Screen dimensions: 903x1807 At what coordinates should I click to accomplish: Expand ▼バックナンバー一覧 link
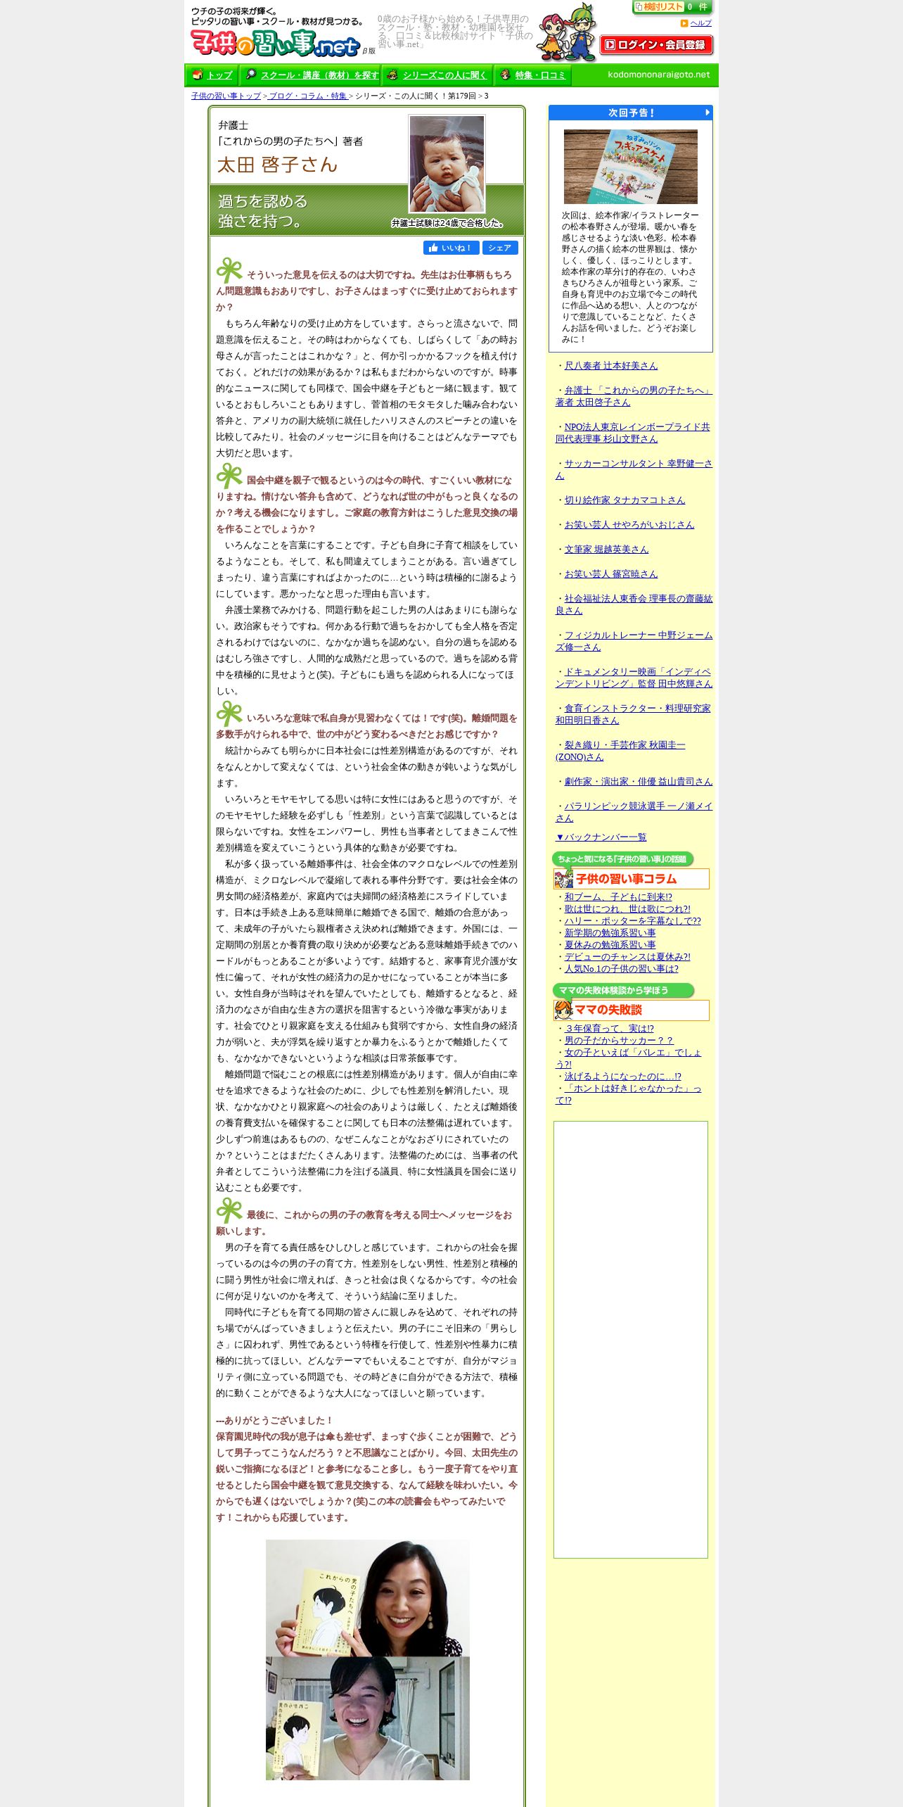click(601, 837)
